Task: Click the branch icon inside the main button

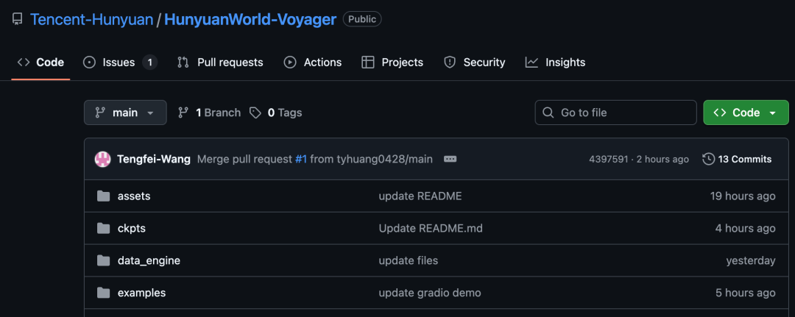Action: point(100,113)
